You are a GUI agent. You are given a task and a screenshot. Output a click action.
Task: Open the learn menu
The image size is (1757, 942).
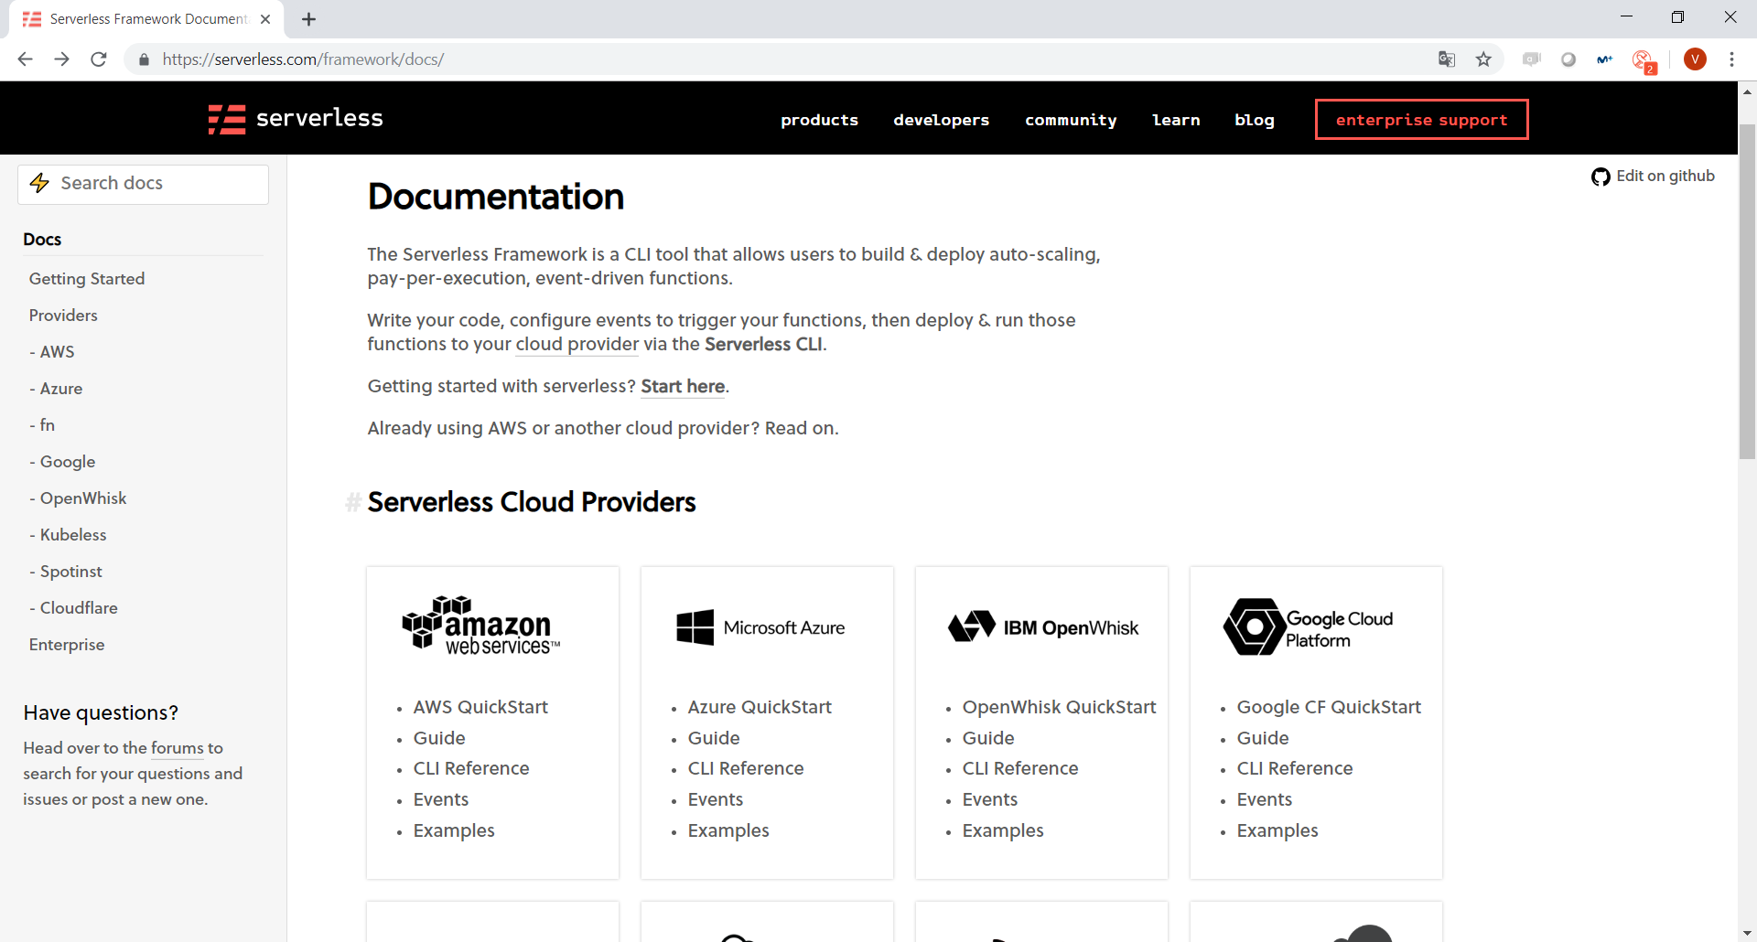tap(1176, 120)
